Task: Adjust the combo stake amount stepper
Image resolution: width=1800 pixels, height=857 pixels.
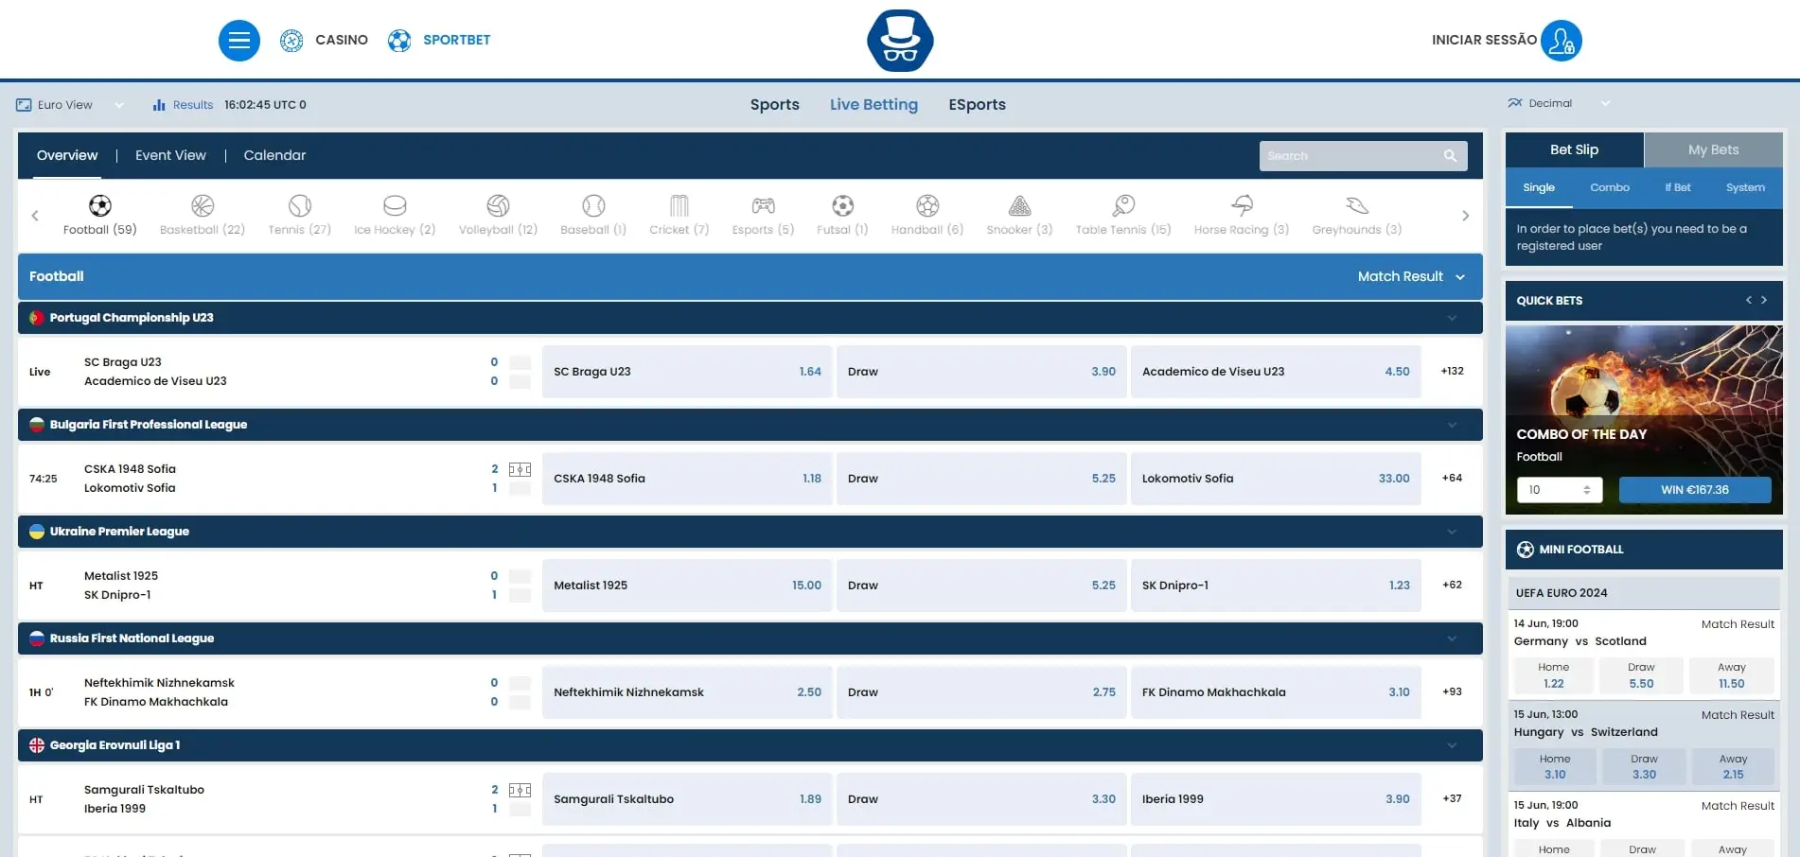Action: coord(1587,490)
